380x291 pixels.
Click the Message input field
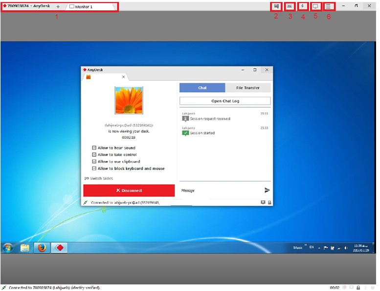(221, 191)
